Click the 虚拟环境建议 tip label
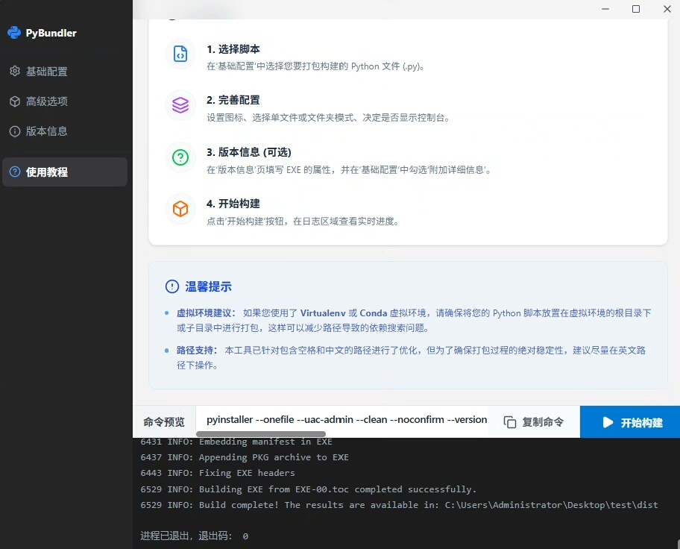 pos(206,313)
